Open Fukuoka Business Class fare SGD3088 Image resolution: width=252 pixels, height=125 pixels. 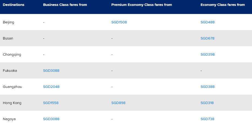click(x=51, y=71)
